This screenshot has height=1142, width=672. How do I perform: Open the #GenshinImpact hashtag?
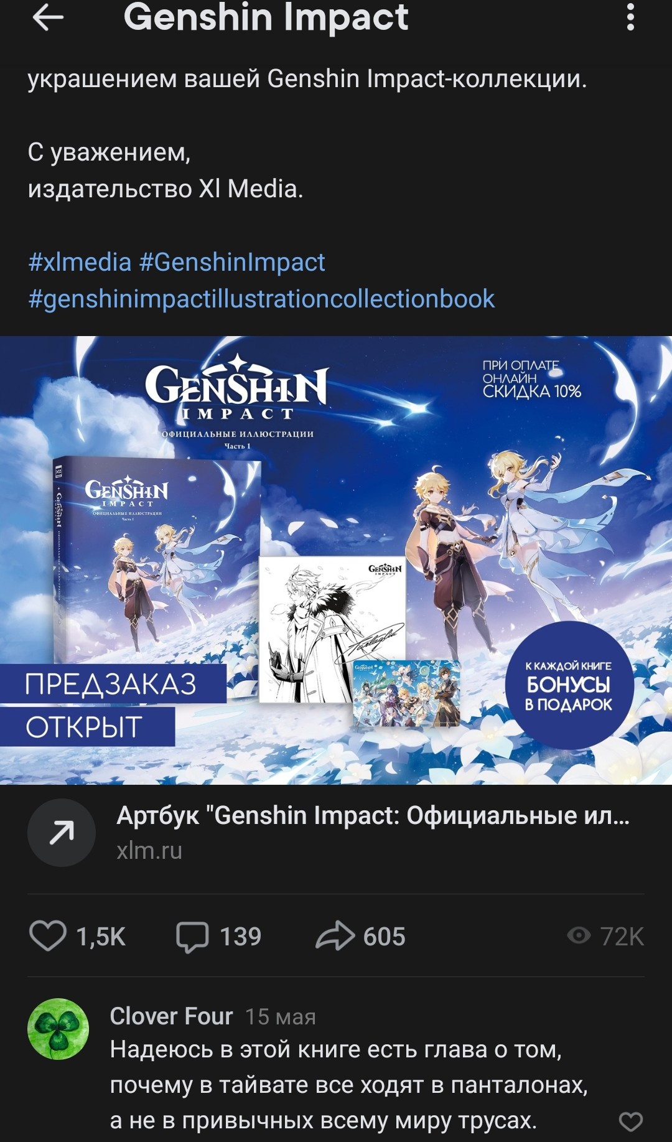pos(232,262)
